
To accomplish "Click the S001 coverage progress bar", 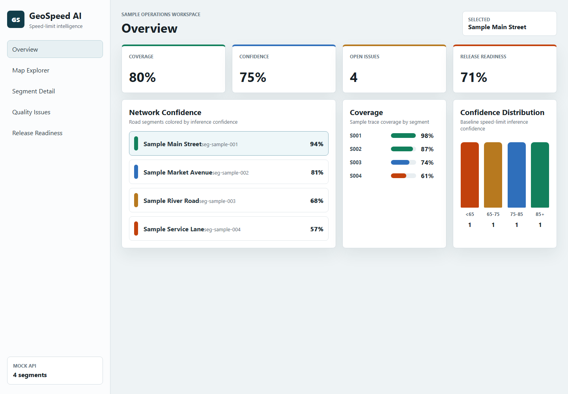I will (x=404, y=136).
